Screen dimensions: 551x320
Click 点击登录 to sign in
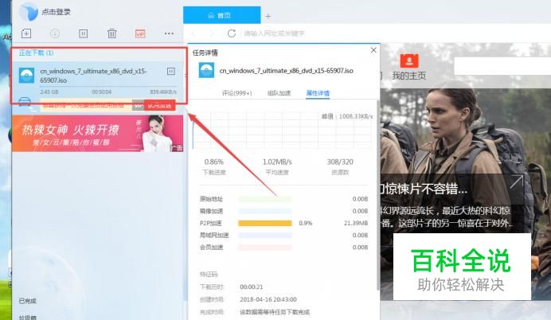pos(56,12)
